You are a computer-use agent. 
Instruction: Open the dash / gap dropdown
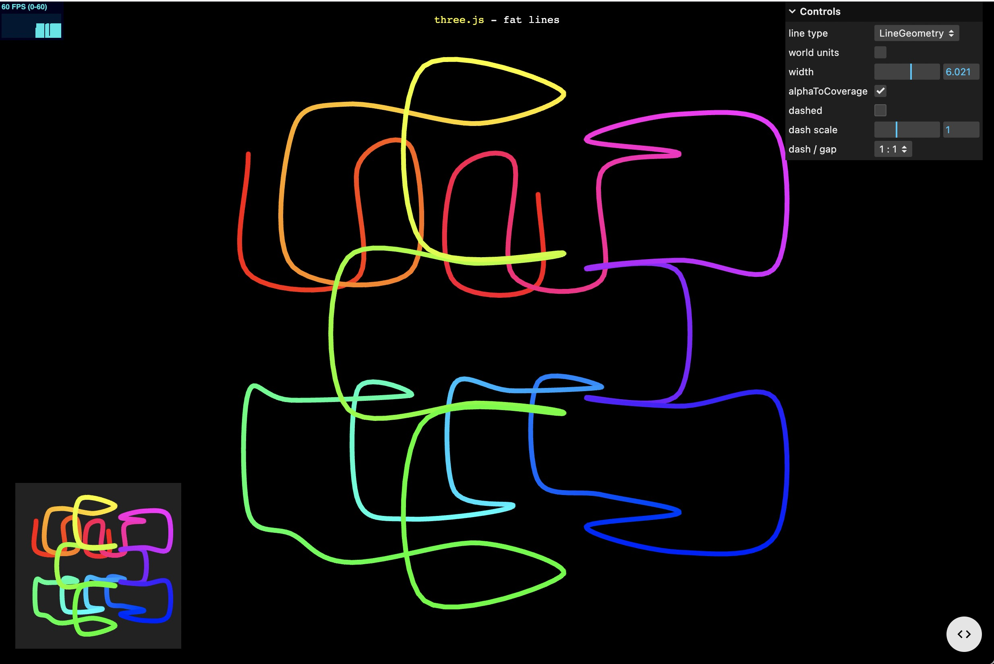(x=893, y=149)
